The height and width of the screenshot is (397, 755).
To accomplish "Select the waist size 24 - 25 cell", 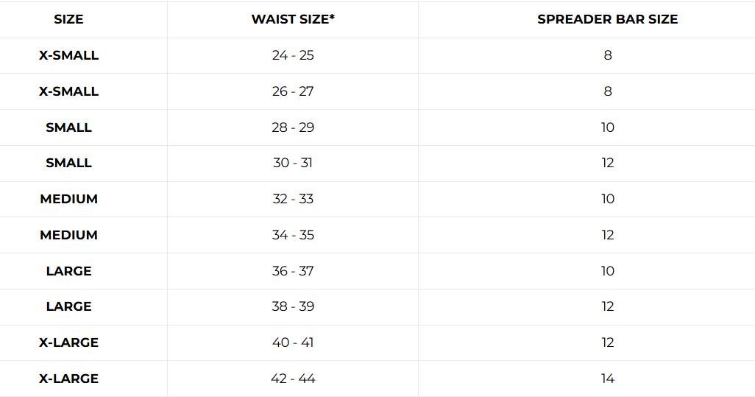I will pyautogui.click(x=293, y=55).
